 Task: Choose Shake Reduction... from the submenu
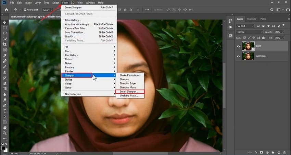pyautogui.click(x=130, y=75)
